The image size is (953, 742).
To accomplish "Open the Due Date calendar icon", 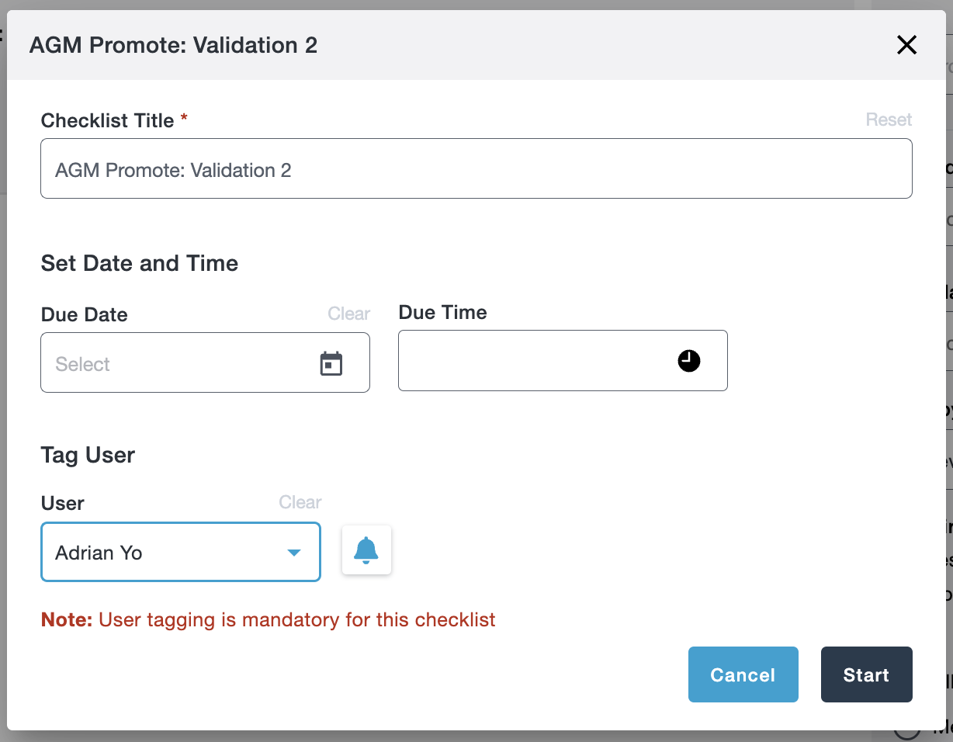I will click(331, 363).
